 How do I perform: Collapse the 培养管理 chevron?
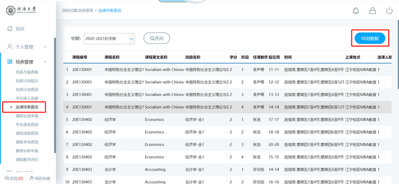tap(45, 62)
